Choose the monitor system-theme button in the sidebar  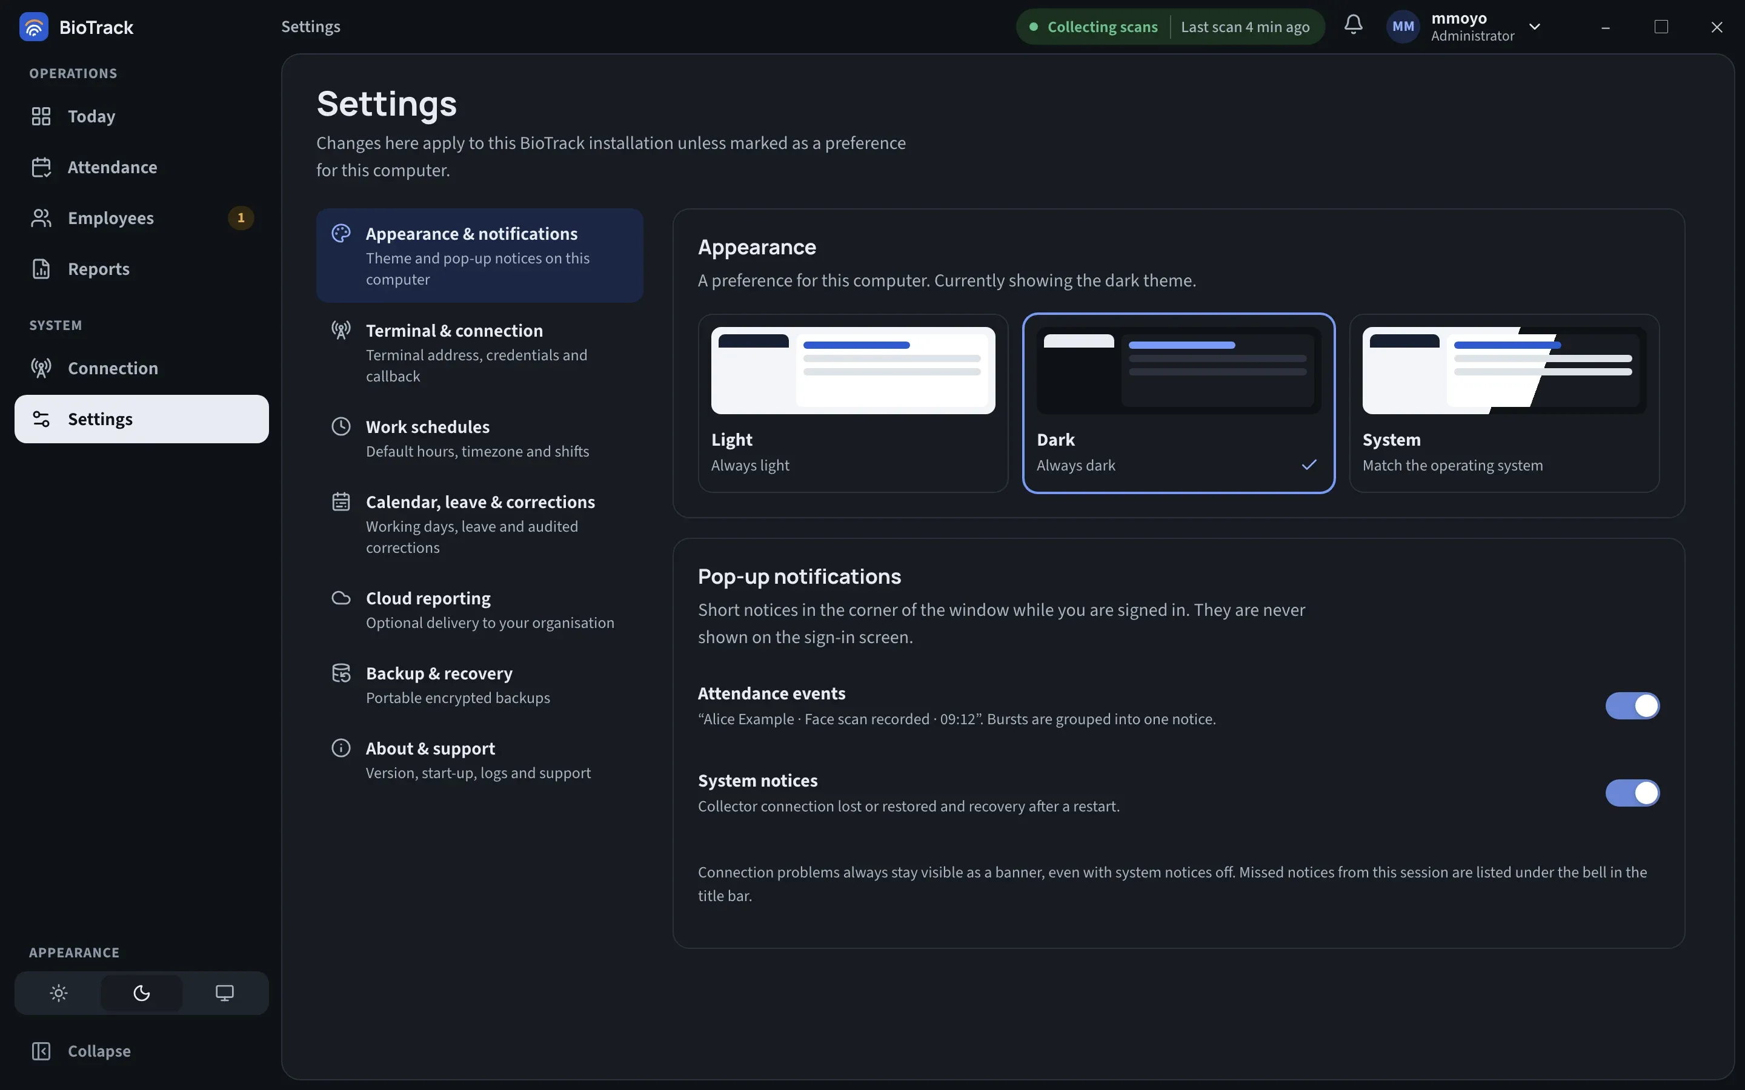tap(224, 993)
